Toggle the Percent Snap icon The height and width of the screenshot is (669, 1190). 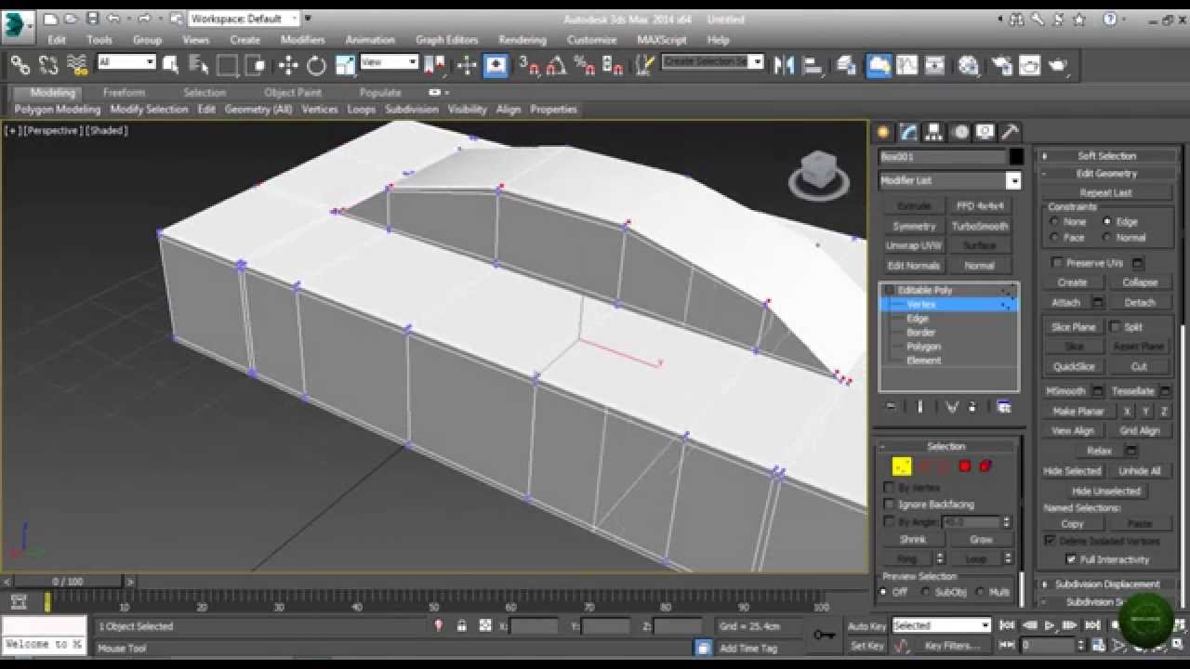[584, 65]
